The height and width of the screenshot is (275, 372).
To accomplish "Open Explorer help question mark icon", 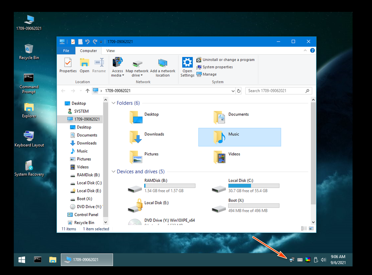I will tap(312, 51).
